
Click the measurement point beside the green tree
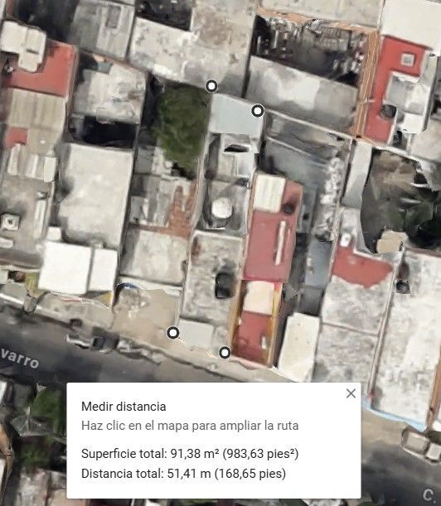[x=211, y=86]
